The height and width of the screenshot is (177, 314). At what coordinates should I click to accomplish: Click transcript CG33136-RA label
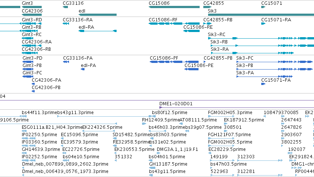78,20
